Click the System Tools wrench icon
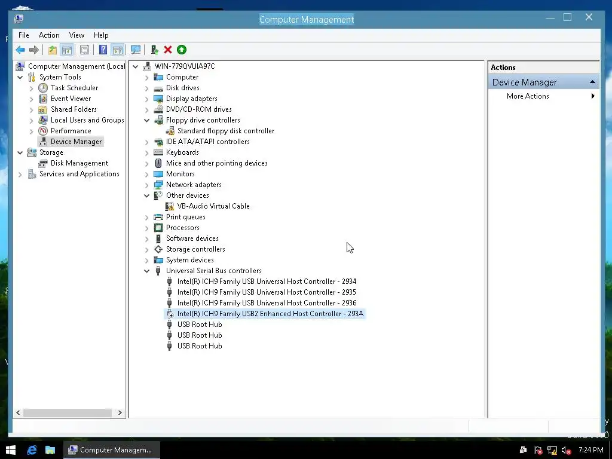The height and width of the screenshot is (459, 612). tap(32, 77)
